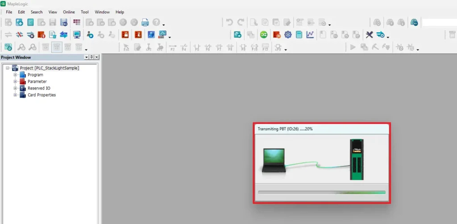Click the crossed wrench and screwdriver icon
This screenshot has width=457, height=224.
(x=369, y=35)
